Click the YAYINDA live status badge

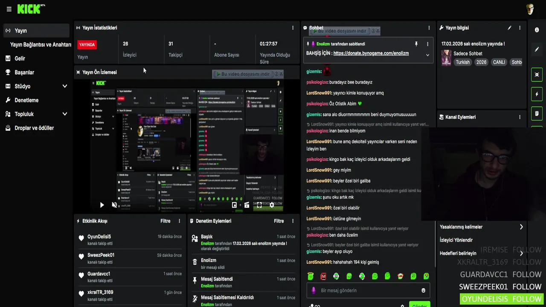click(87, 45)
